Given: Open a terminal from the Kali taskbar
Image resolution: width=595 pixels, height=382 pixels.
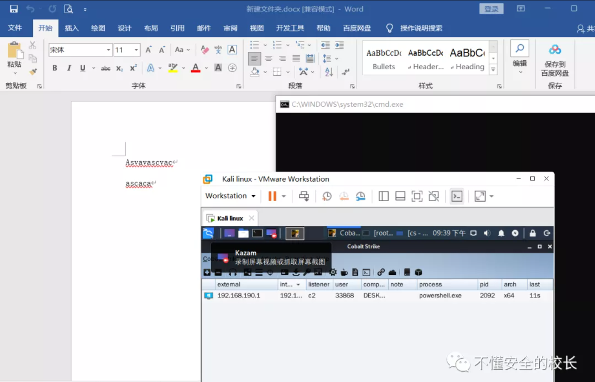Looking at the screenshot, I should (257, 233).
